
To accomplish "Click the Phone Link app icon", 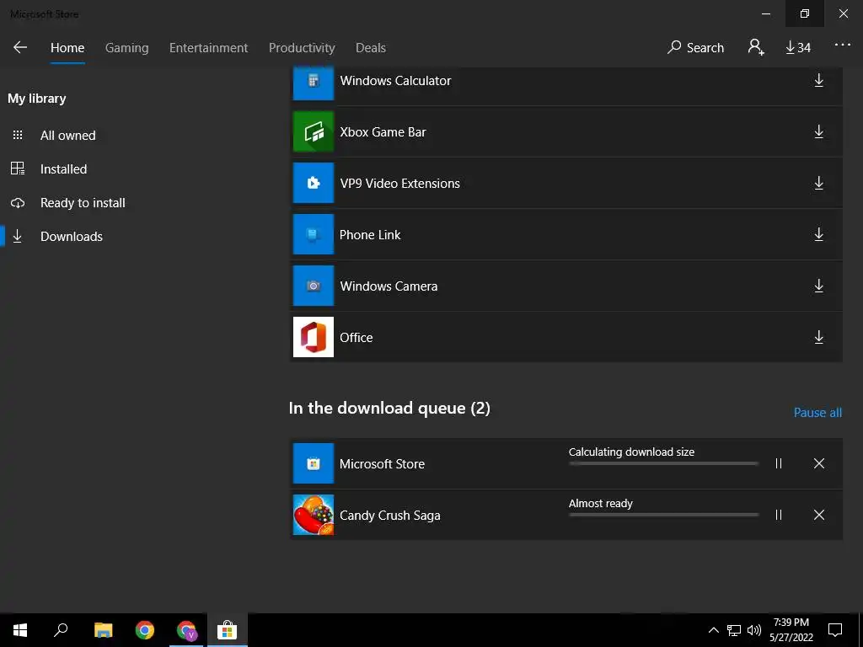I will pos(314,234).
